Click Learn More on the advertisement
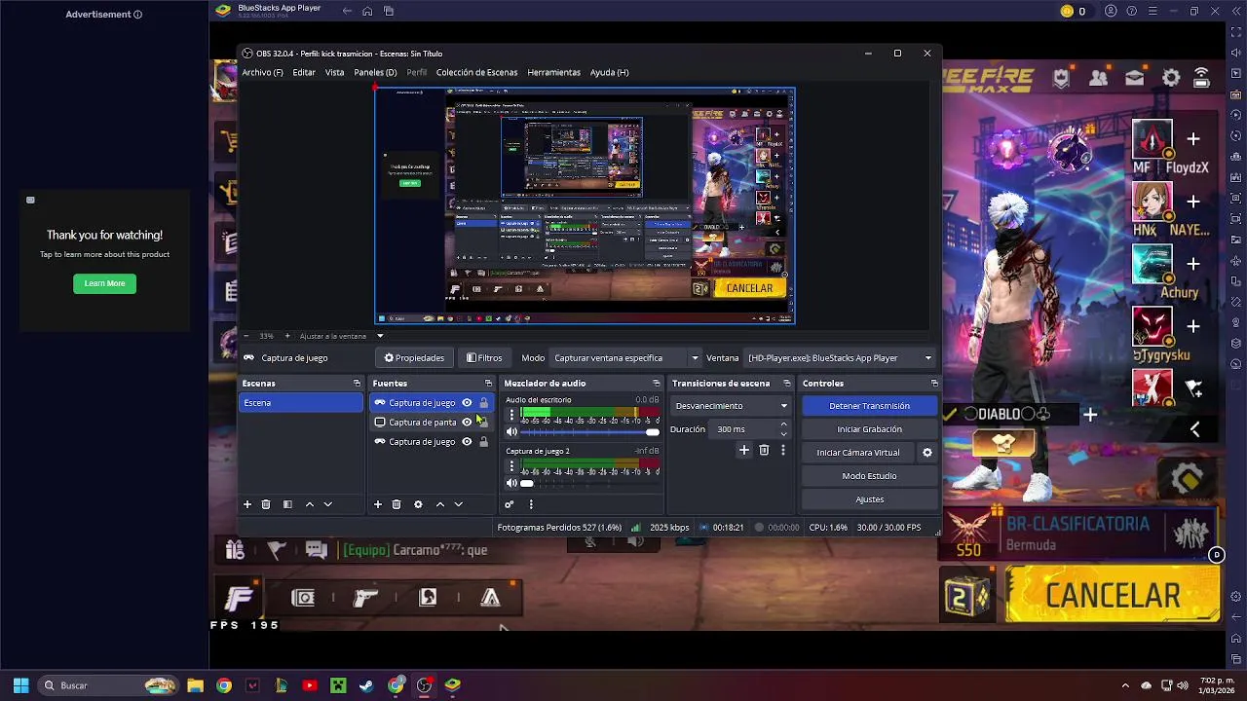This screenshot has height=701, width=1247. click(x=104, y=283)
